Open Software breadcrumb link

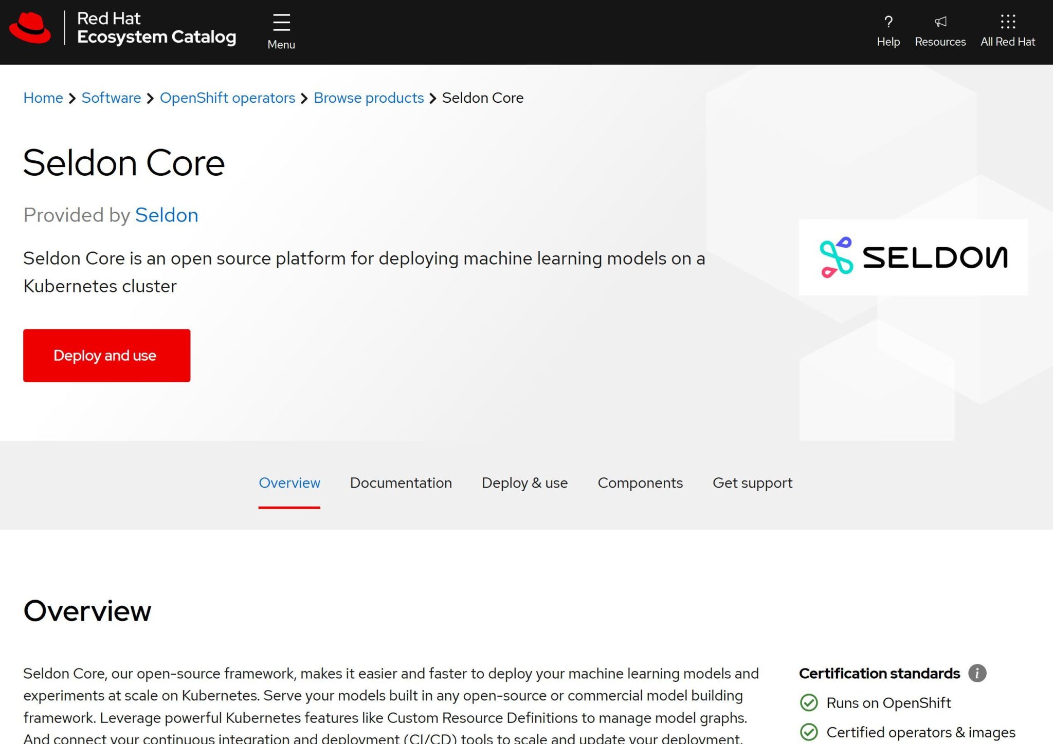111,98
